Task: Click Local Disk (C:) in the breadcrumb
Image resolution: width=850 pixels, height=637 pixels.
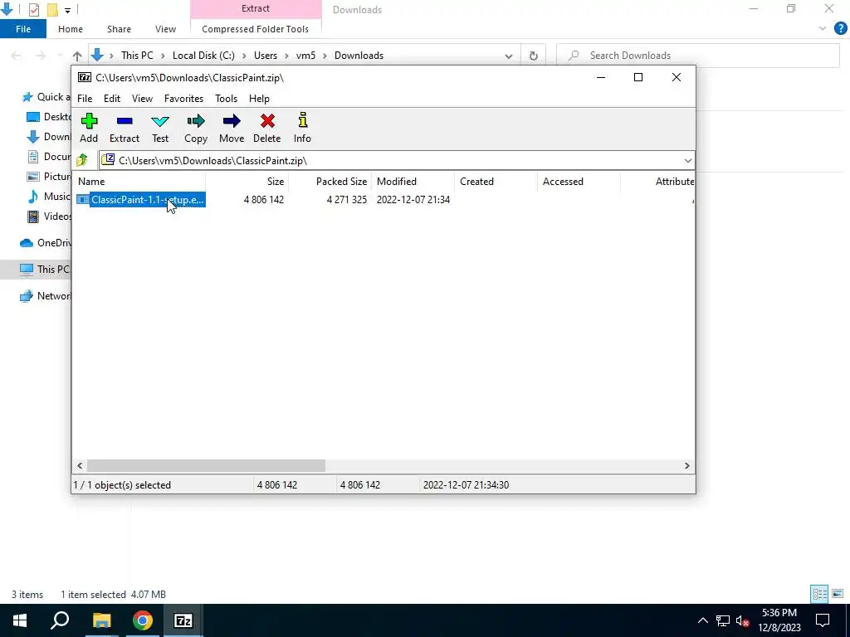Action: pyautogui.click(x=204, y=56)
